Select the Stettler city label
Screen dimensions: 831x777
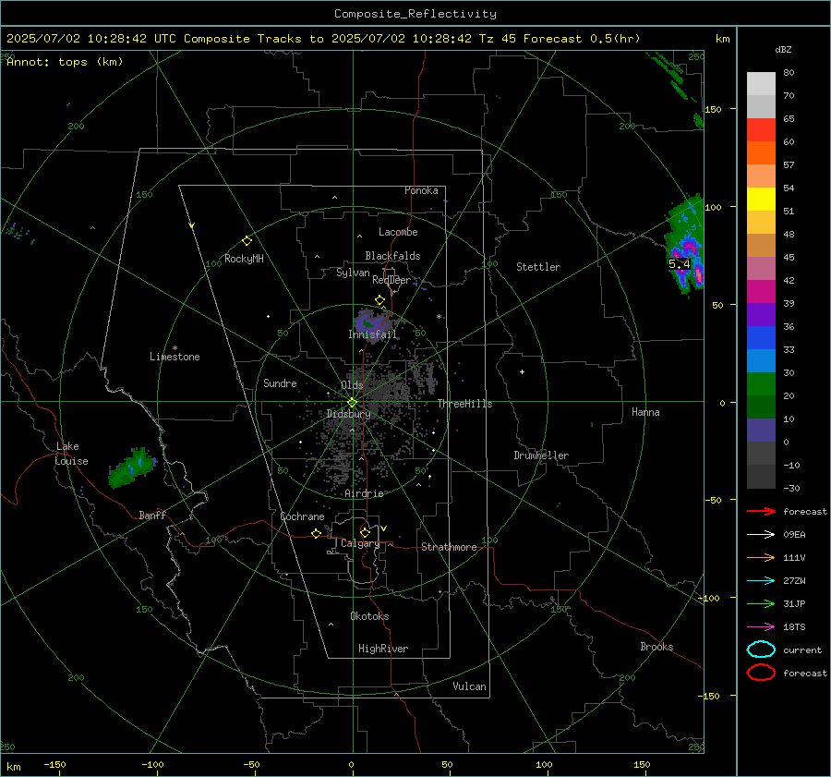point(538,267)
